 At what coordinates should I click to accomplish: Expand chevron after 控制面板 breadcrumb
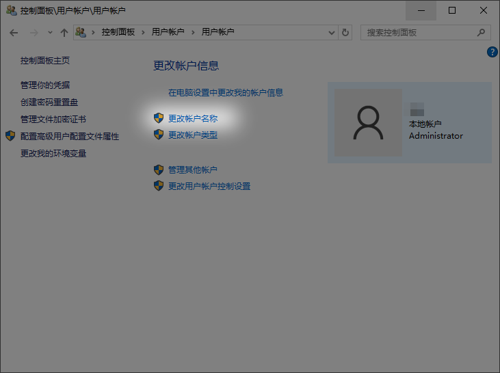(143, 32)
